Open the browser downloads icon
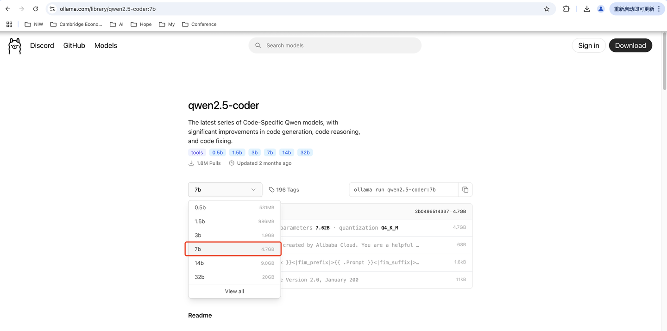This screenshot has height=331, width=667. (587, 9)
